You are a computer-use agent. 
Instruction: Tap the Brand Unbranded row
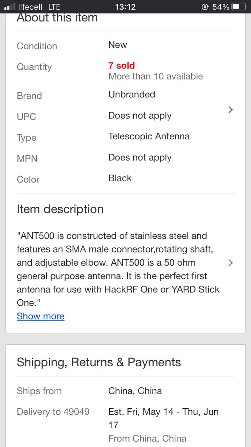tap(125, 95)
